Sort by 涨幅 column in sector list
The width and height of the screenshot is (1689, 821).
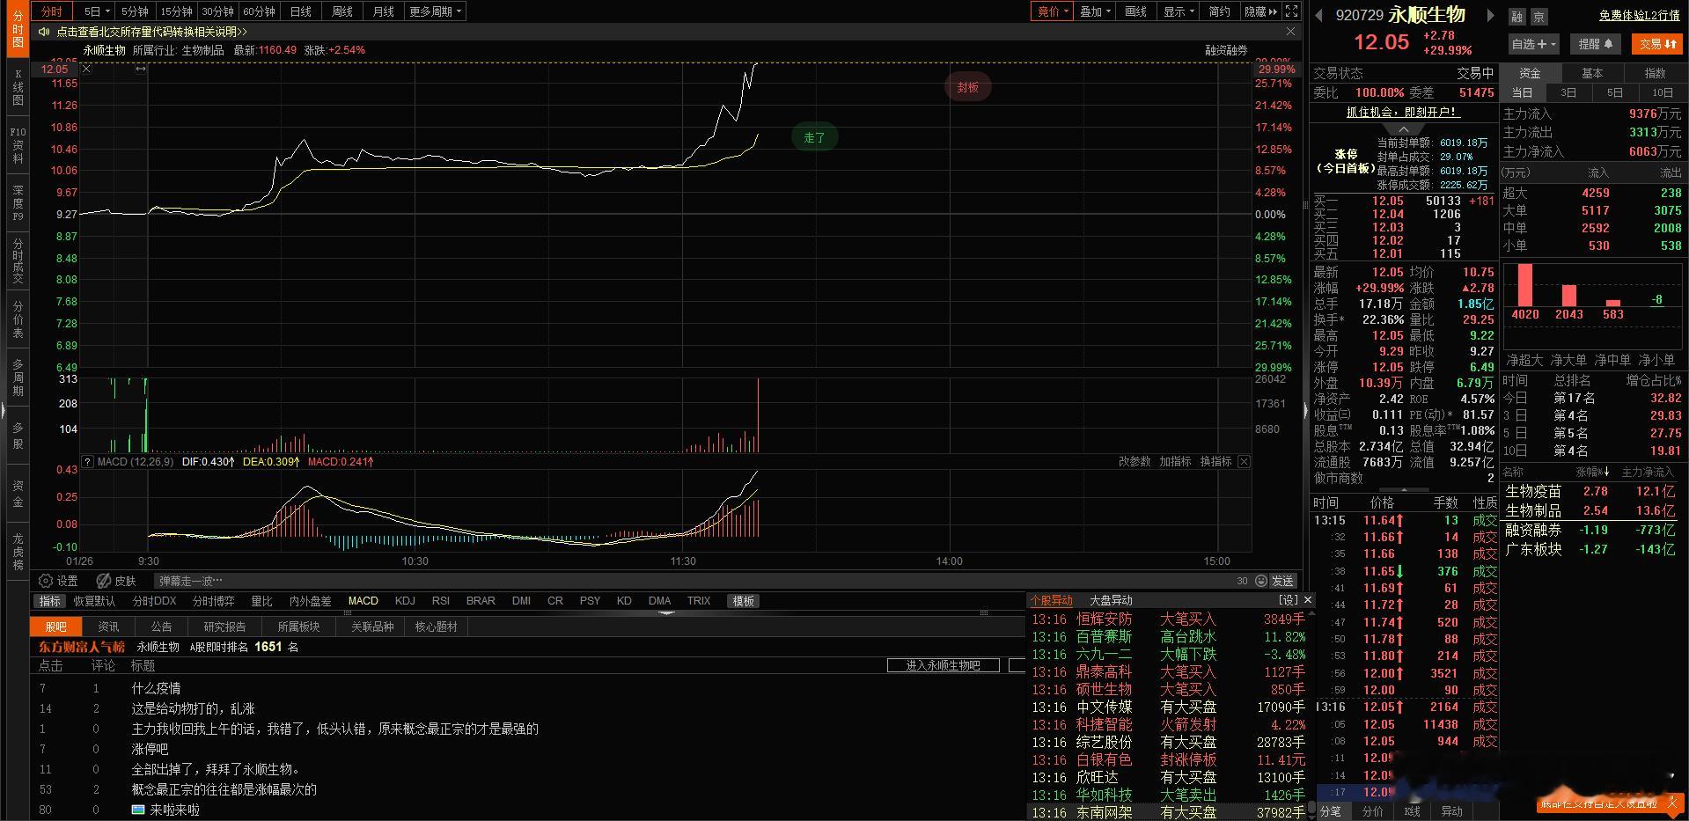(x=1592, y=473)
